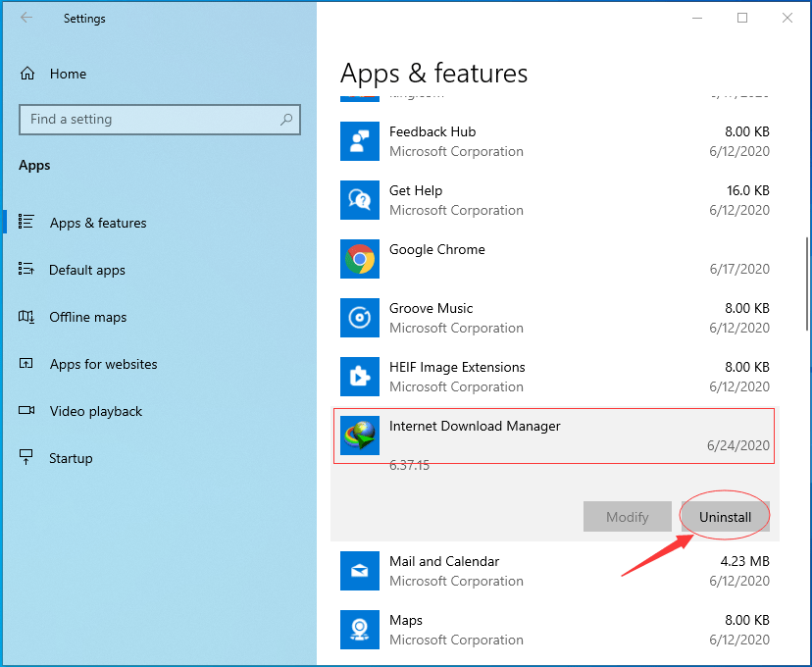Viewport: 812px width, 667px height.
Task: Select the Startup sidebar icon
Action: pos(25,457)
